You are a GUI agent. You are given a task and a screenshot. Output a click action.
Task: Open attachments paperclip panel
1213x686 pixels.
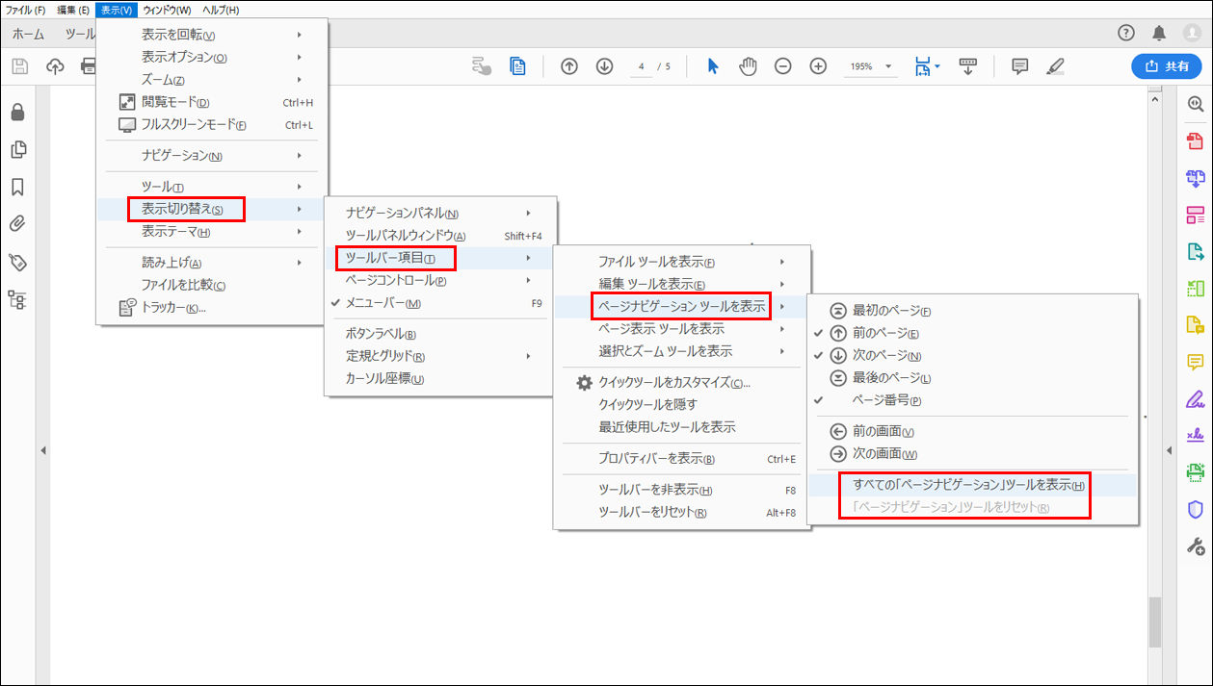pos(17,224)
